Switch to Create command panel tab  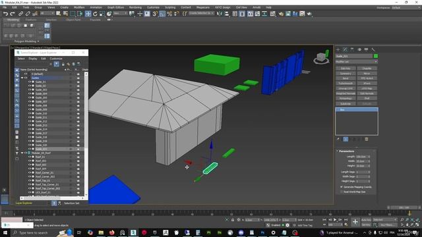pyautogui.click(x=338, y=50)
